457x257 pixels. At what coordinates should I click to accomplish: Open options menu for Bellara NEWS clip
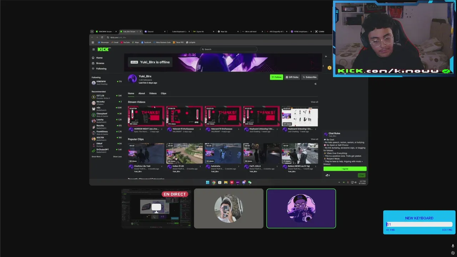point(316,166)
